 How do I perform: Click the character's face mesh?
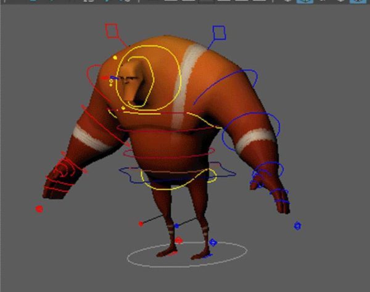click(x=136, y=86)
